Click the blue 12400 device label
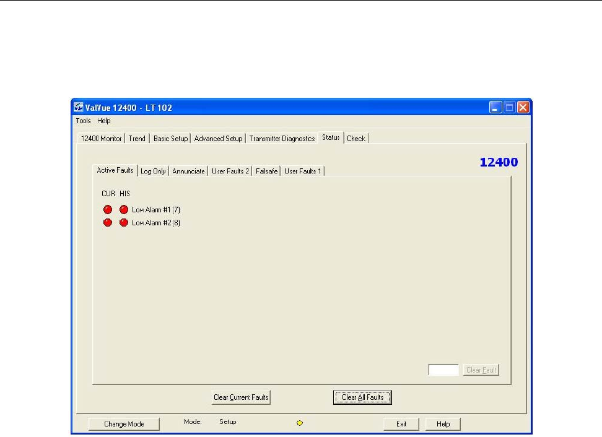The height and width of the screenshot is (437, 602). (x=499, y=162)
